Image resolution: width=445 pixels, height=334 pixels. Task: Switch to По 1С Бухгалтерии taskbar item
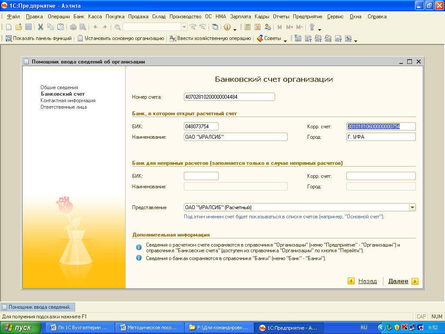click(x=80, y=328)
